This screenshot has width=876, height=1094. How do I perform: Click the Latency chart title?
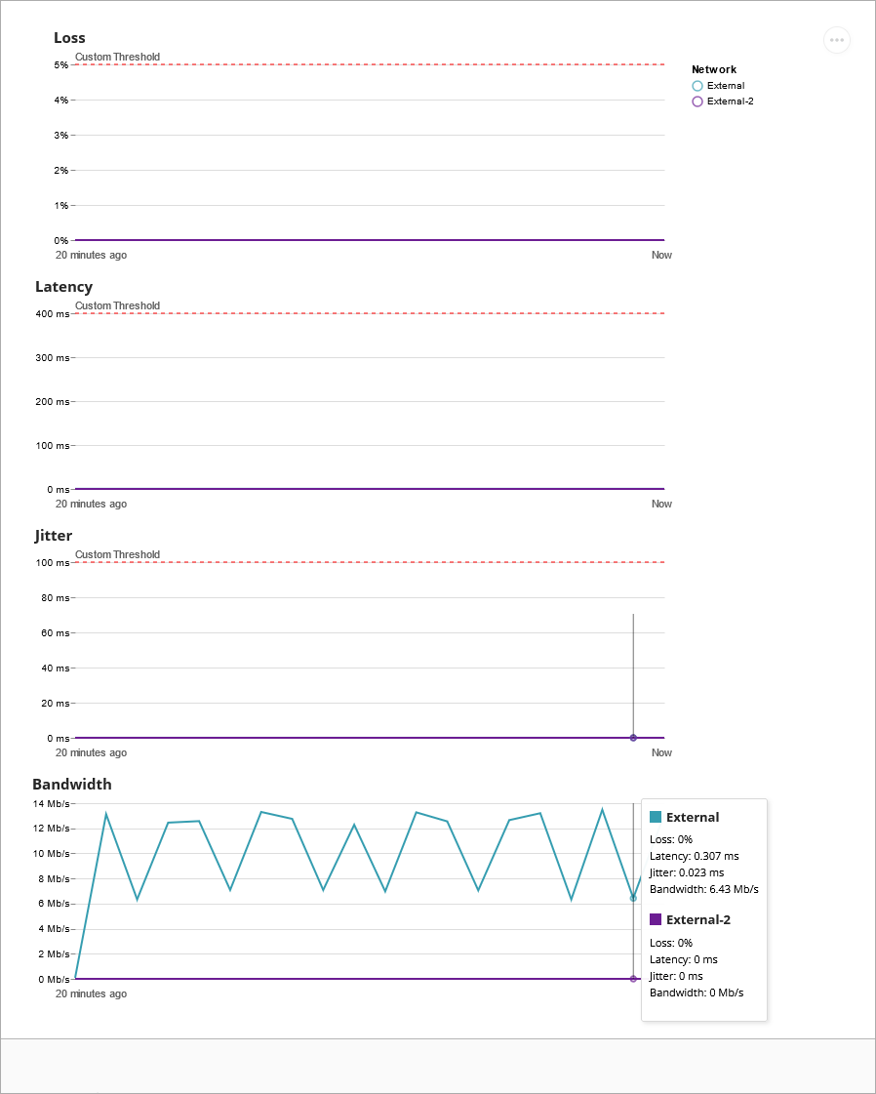(x=64, y=286)
